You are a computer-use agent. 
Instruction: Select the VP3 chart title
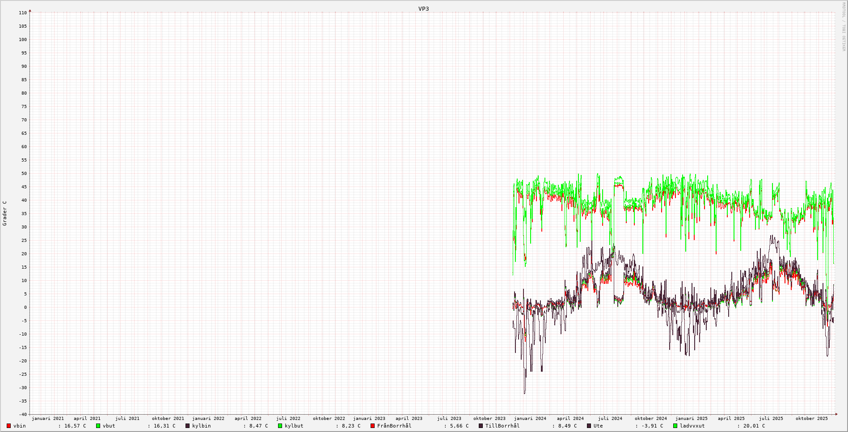coord(423,9)
